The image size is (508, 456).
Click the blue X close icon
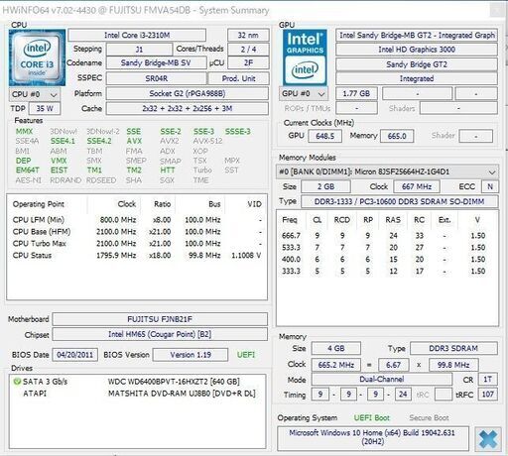487,439
